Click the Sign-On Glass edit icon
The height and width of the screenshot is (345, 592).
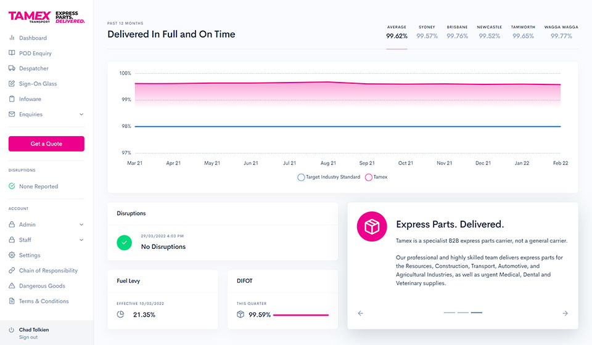(12, 83)
